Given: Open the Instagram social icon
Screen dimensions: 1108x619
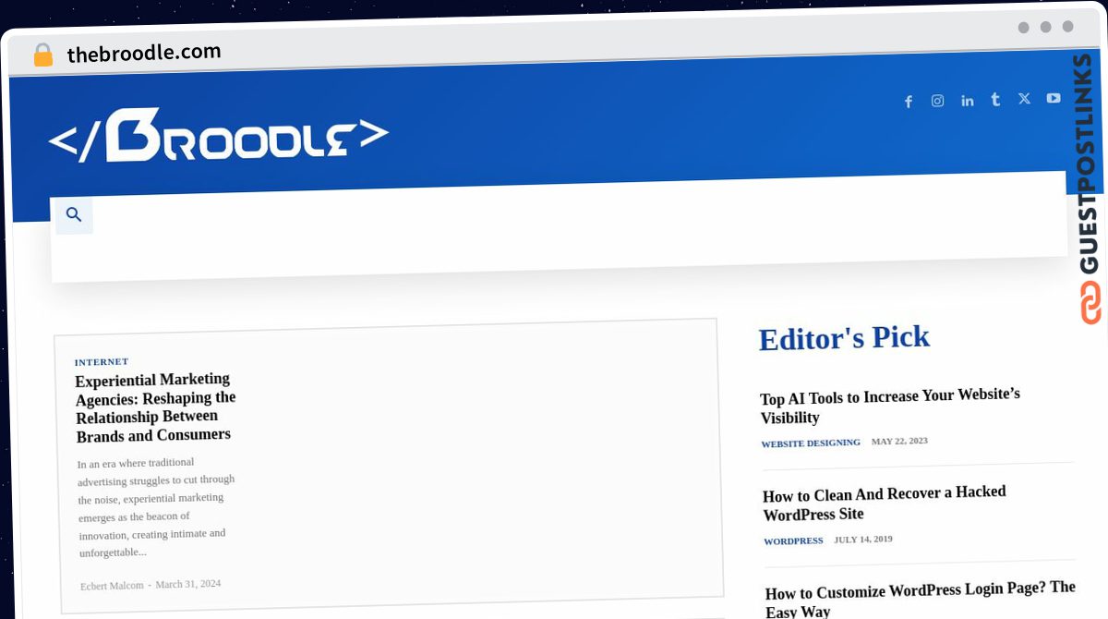Looking at the screenshot, I should [x=937, y=101].
